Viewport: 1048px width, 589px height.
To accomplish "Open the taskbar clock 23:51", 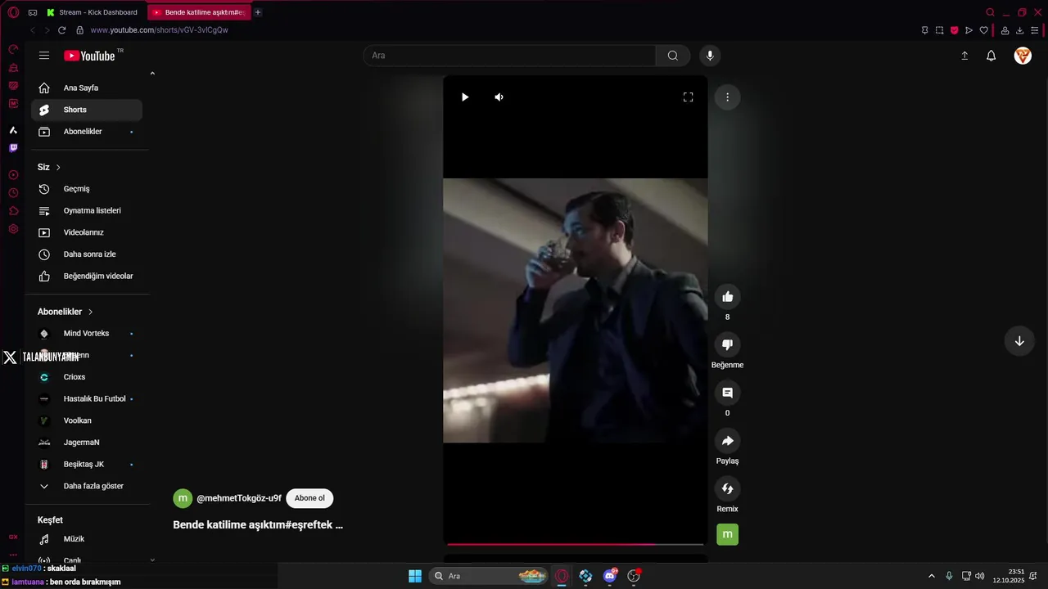I will [1009, 576].
